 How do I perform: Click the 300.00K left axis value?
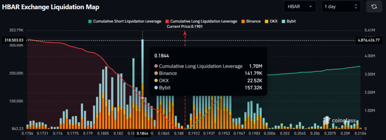tap(16, 46)
